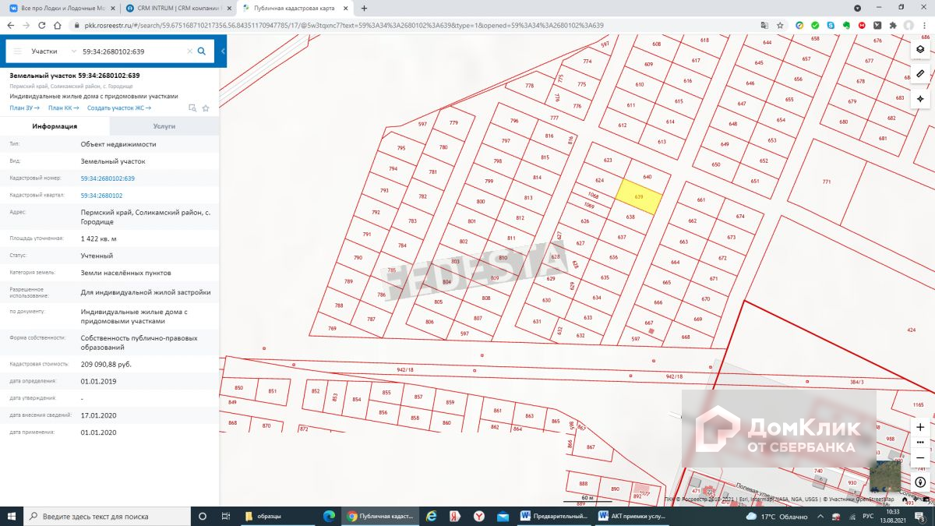
Task: Go back in browser history
Action: click(9, 25)
